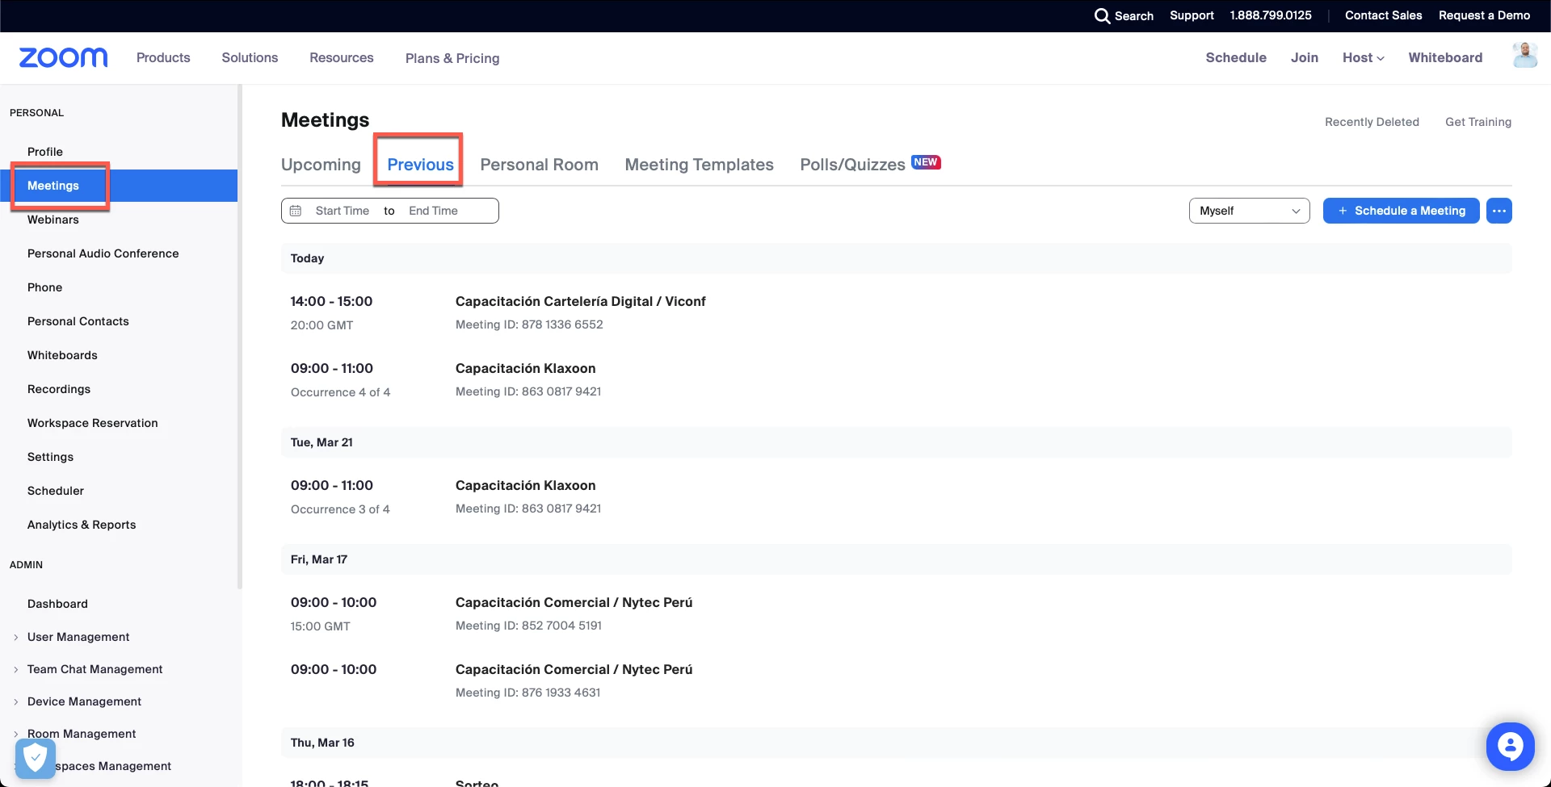Image resolution: width=1551 pixels, height=787 pixels.
Task: Click the calendar icon in date filter
Action: coord(296,211)
